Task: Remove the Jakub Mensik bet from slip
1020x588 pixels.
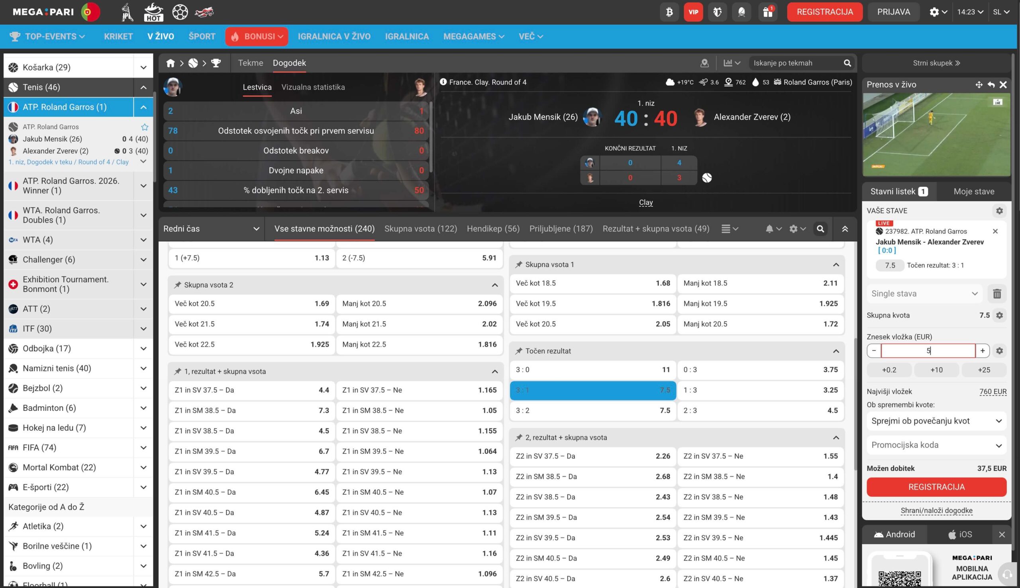Action: click(x=995, y=231)
